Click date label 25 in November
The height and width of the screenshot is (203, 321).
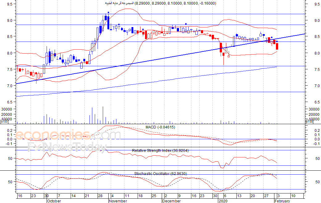click(154, 196)
